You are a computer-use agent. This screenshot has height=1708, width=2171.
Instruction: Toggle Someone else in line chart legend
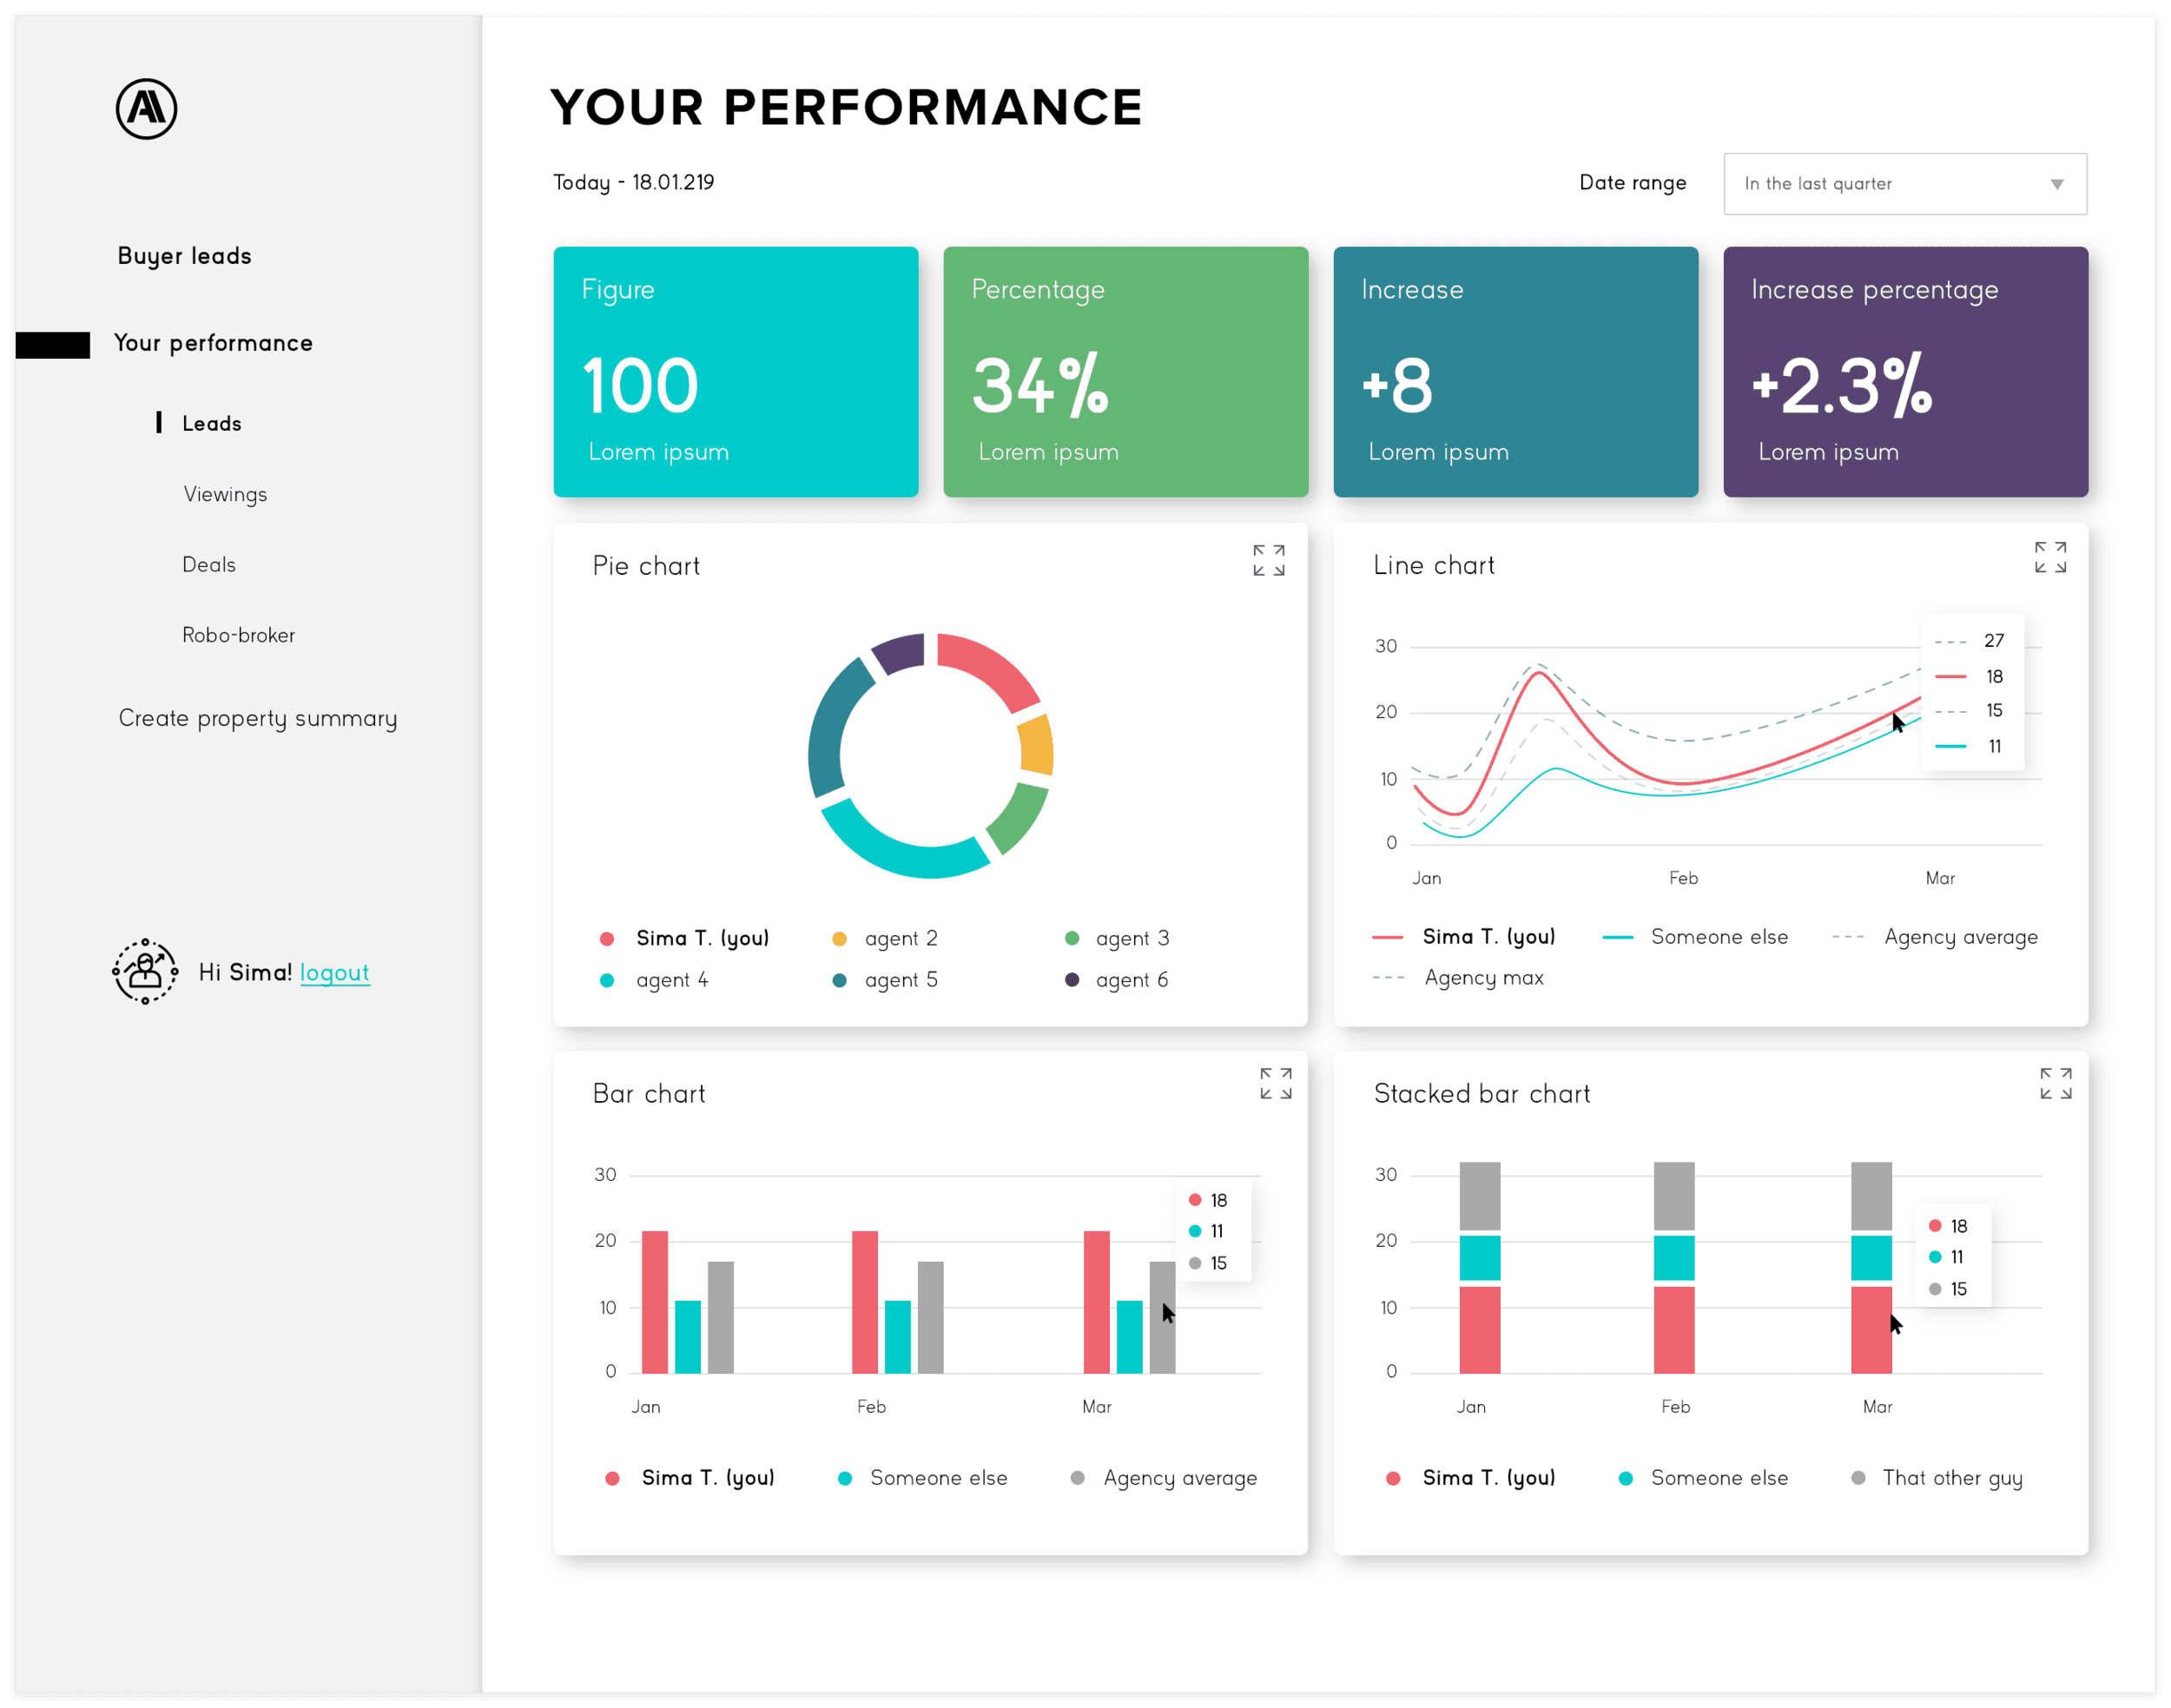pos(1695,937)
